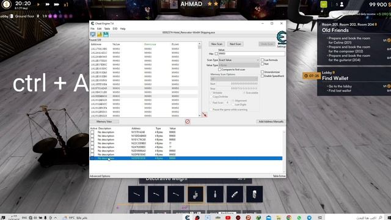Open Chrome icon in the taskbar
The height and width of the screenshot is (220, 391).
[289, 218]
